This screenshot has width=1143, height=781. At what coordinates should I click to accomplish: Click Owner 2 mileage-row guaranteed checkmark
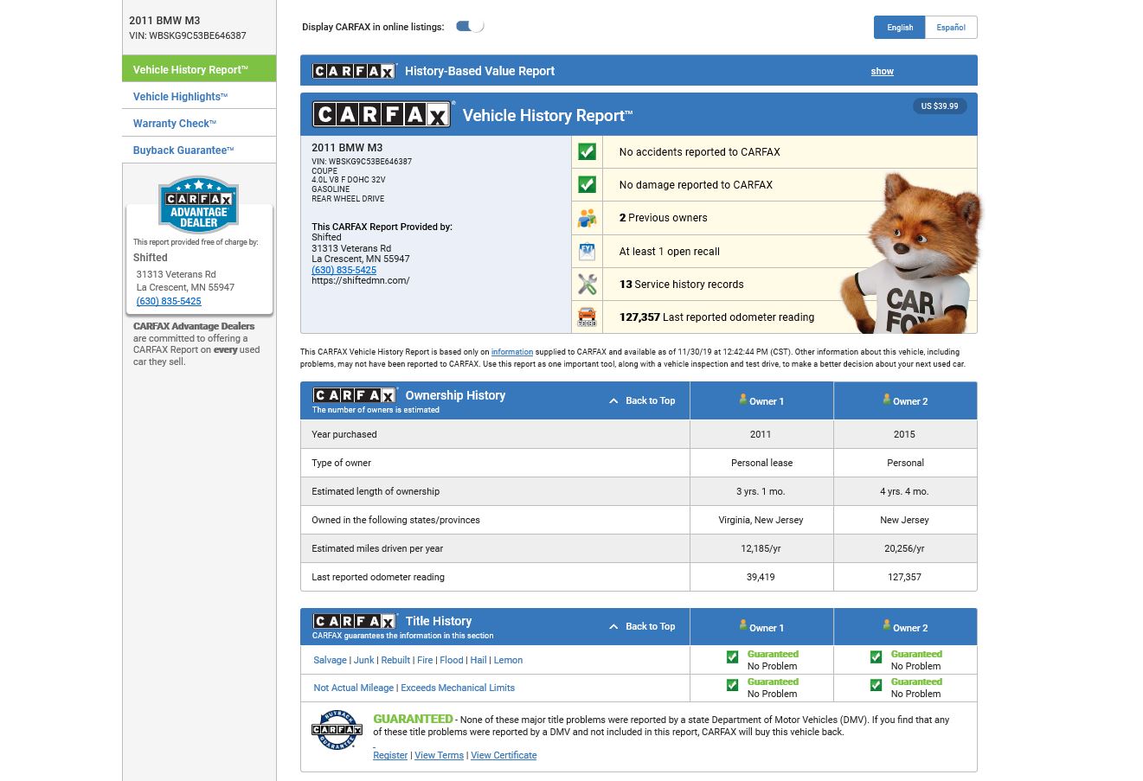[876, 685]
